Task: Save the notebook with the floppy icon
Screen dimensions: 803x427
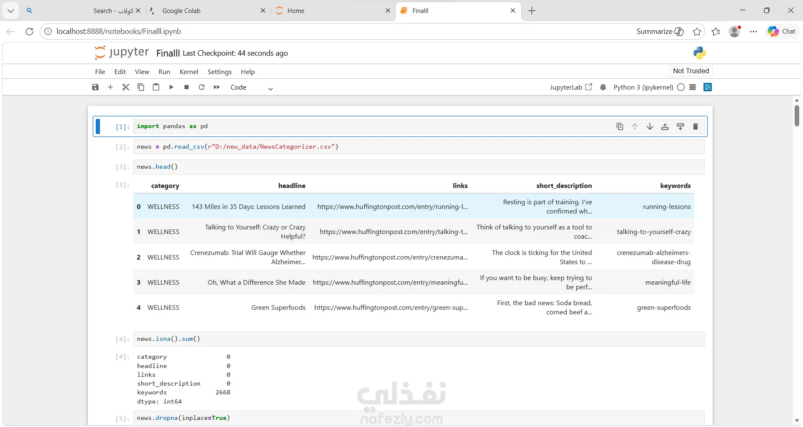Action: click(x=95, y=87)
